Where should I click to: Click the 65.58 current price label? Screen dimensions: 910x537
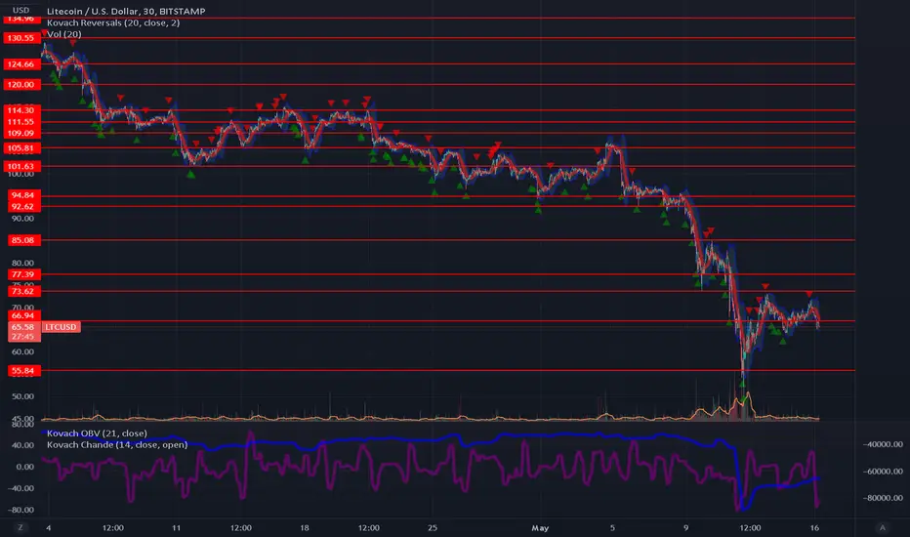22,327
